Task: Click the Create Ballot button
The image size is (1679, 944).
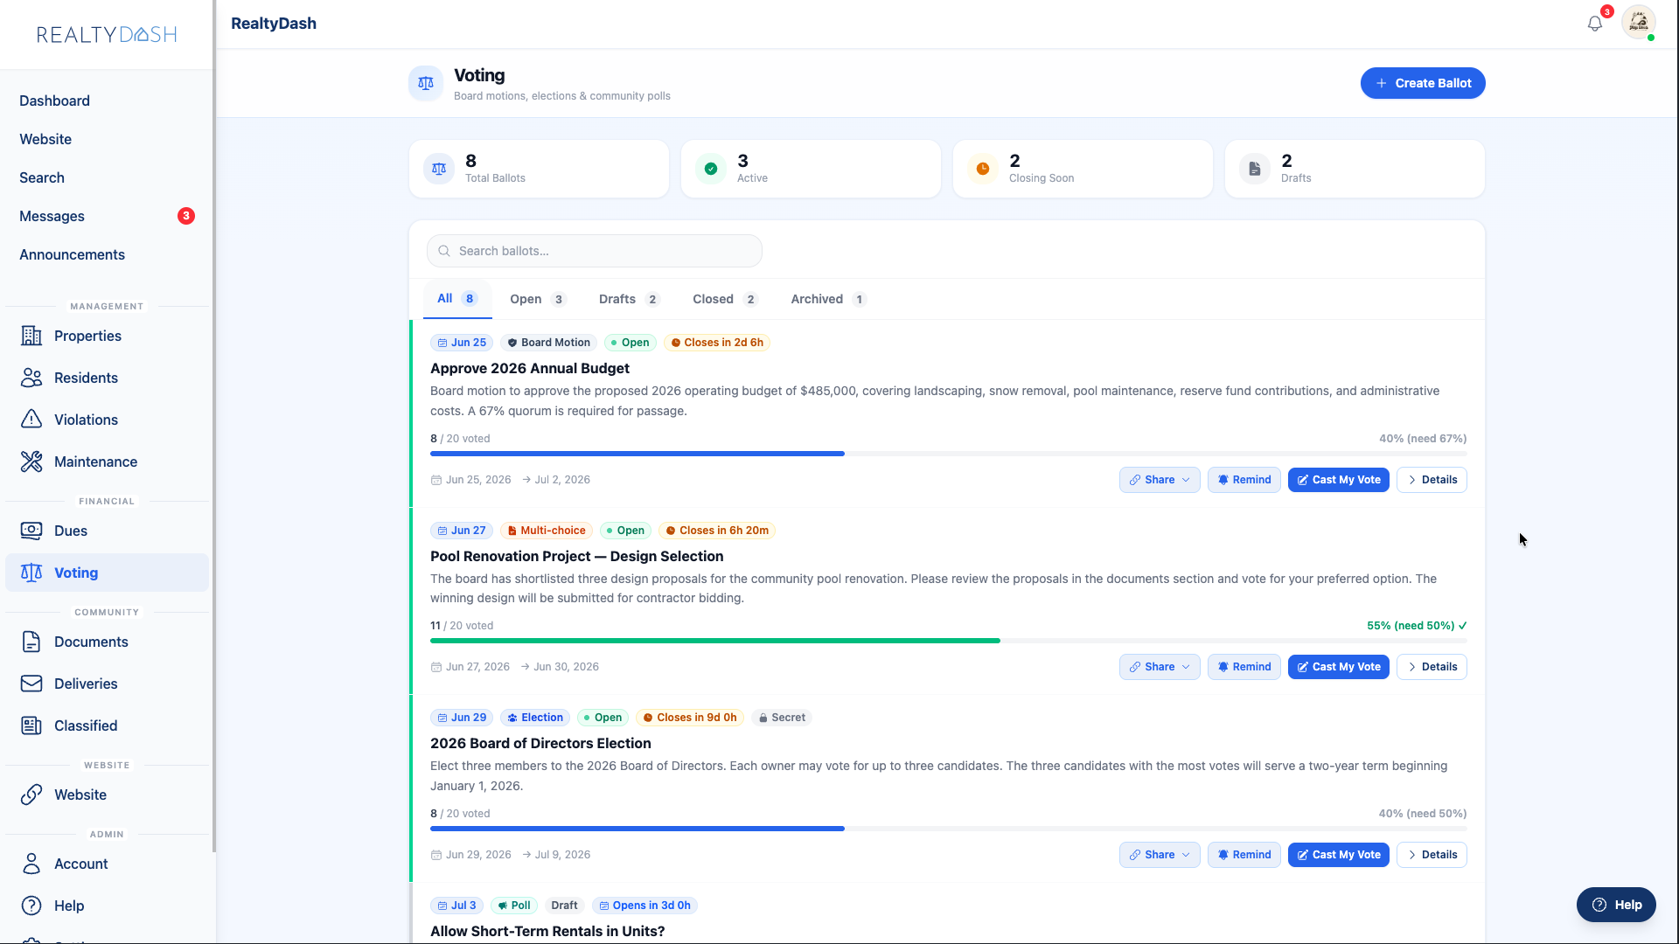Action: [x=1423, y=83]
